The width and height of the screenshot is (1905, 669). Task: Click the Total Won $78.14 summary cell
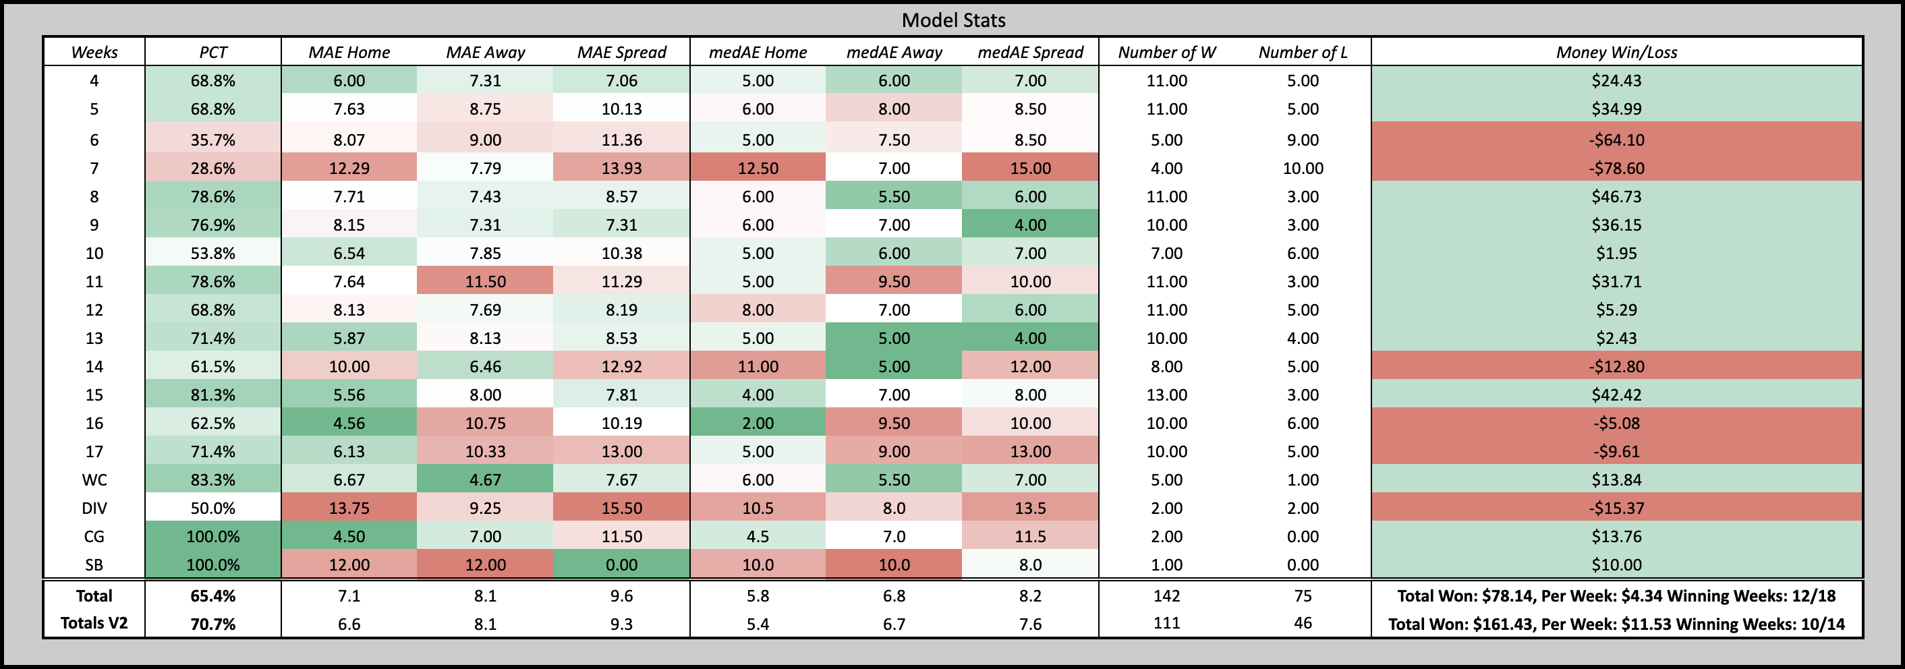point(1616,597)
